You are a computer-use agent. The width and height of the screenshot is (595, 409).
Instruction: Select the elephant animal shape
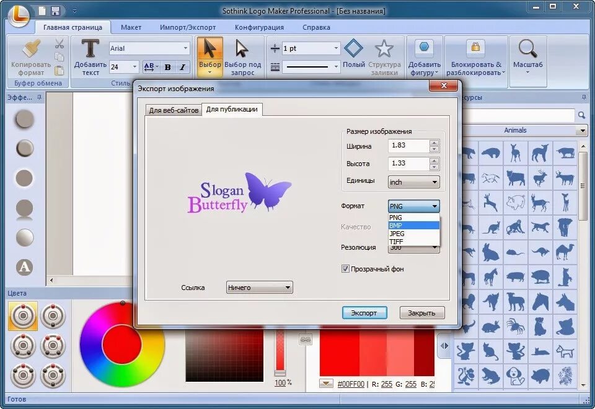click(x=565, y=227)
